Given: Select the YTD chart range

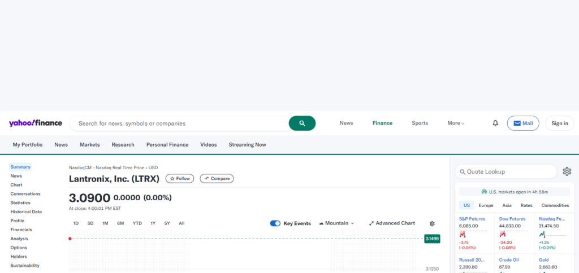Looking at the screenshot, I should [x=137, y=223].
